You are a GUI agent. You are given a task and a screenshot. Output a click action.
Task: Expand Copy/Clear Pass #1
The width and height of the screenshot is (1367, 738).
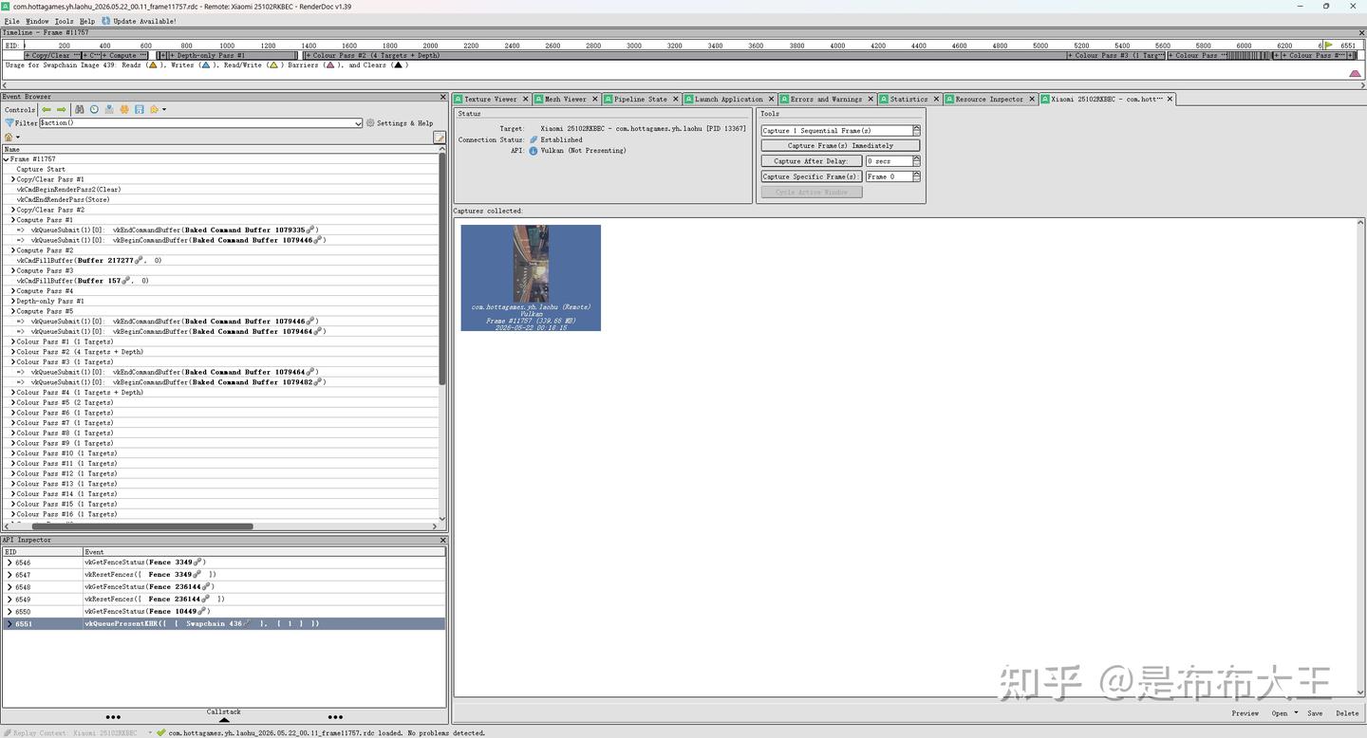click(x=12, y=179)
